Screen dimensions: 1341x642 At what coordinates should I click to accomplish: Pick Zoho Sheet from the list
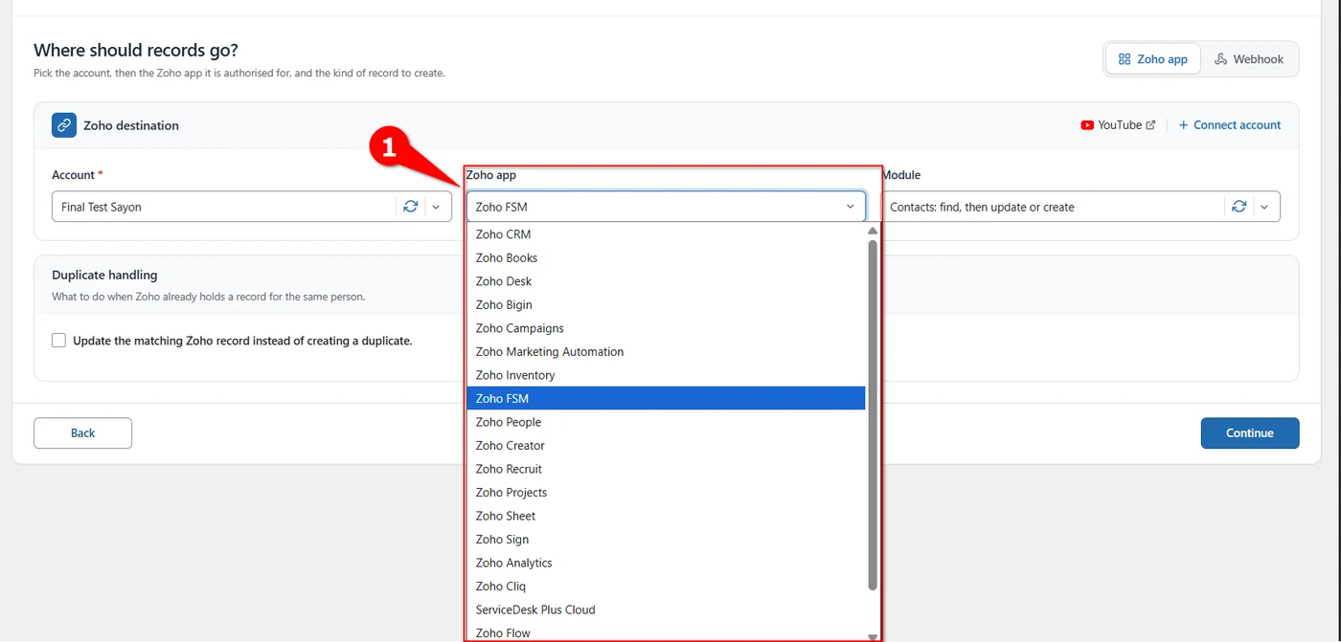[666, 516]
